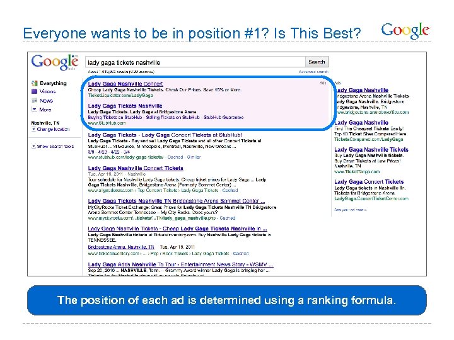The width and height of the screenshot is (454, 340).
Task: Click the Google logo on the slide header
Action: click(x=405, y=30)
